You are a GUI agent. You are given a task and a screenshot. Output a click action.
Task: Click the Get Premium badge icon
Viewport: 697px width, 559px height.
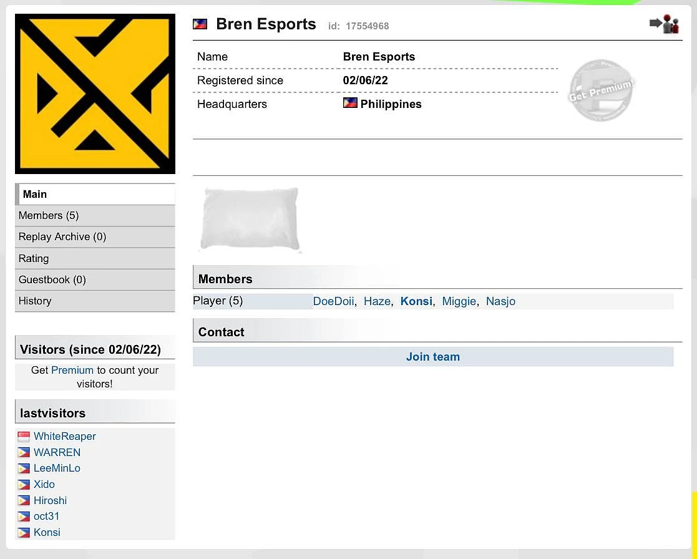point(601,90)
